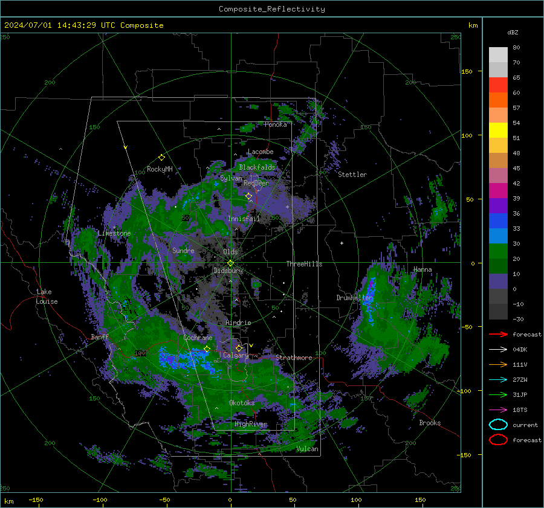The width and height of the screenshot is (544, 508).
Task: Click the Banff town label
Action: click(100, 336)
